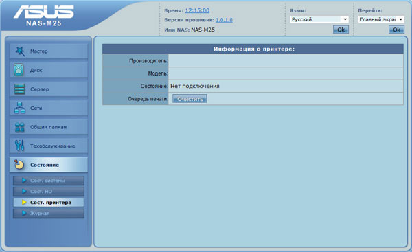
Task: Select Сост. принтера submenu item
Action: pyautogui.click(x=49, y=203)
